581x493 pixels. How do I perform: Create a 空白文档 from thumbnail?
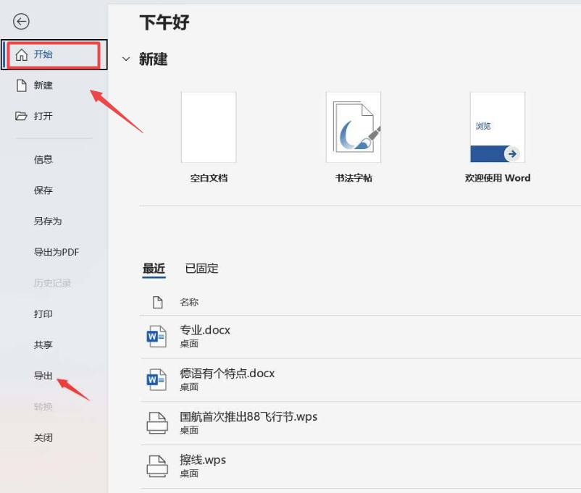(209, 127)
